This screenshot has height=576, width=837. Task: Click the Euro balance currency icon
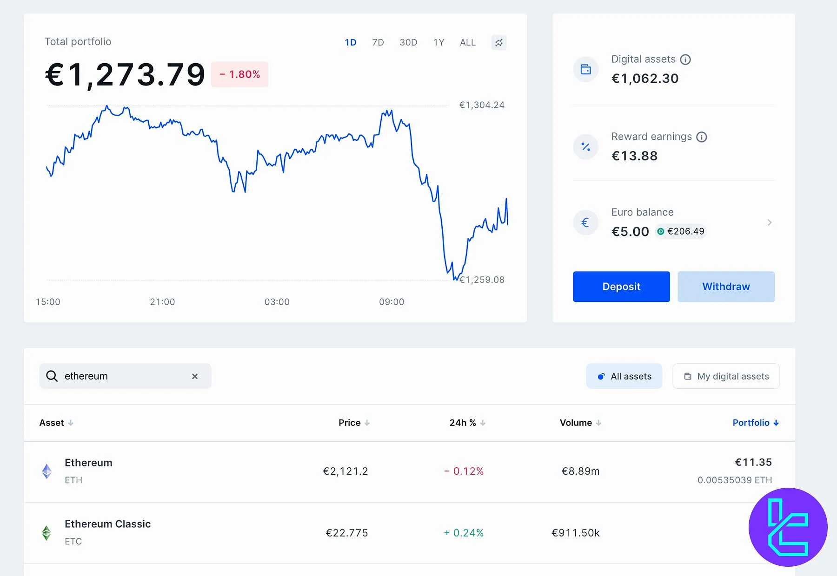[586, 223]
